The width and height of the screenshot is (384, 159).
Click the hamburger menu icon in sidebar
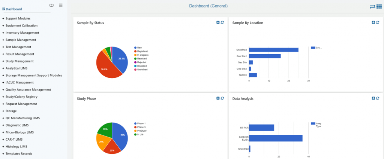click(61, 5)
